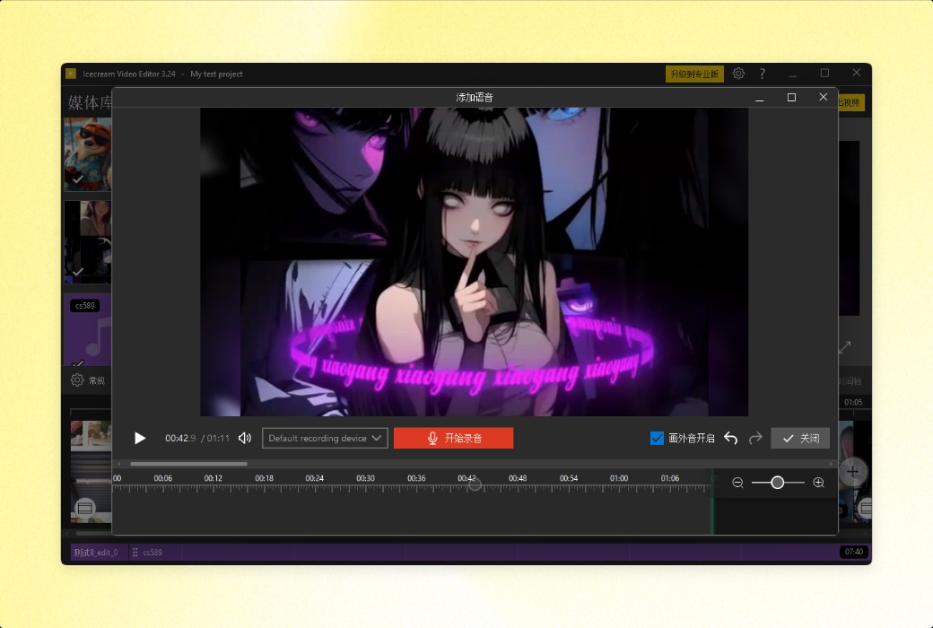Click the play button in the voice dialog

140,438
